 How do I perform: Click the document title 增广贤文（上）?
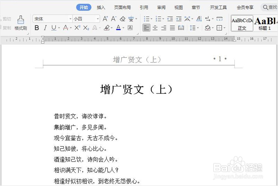tap(136, 89)
